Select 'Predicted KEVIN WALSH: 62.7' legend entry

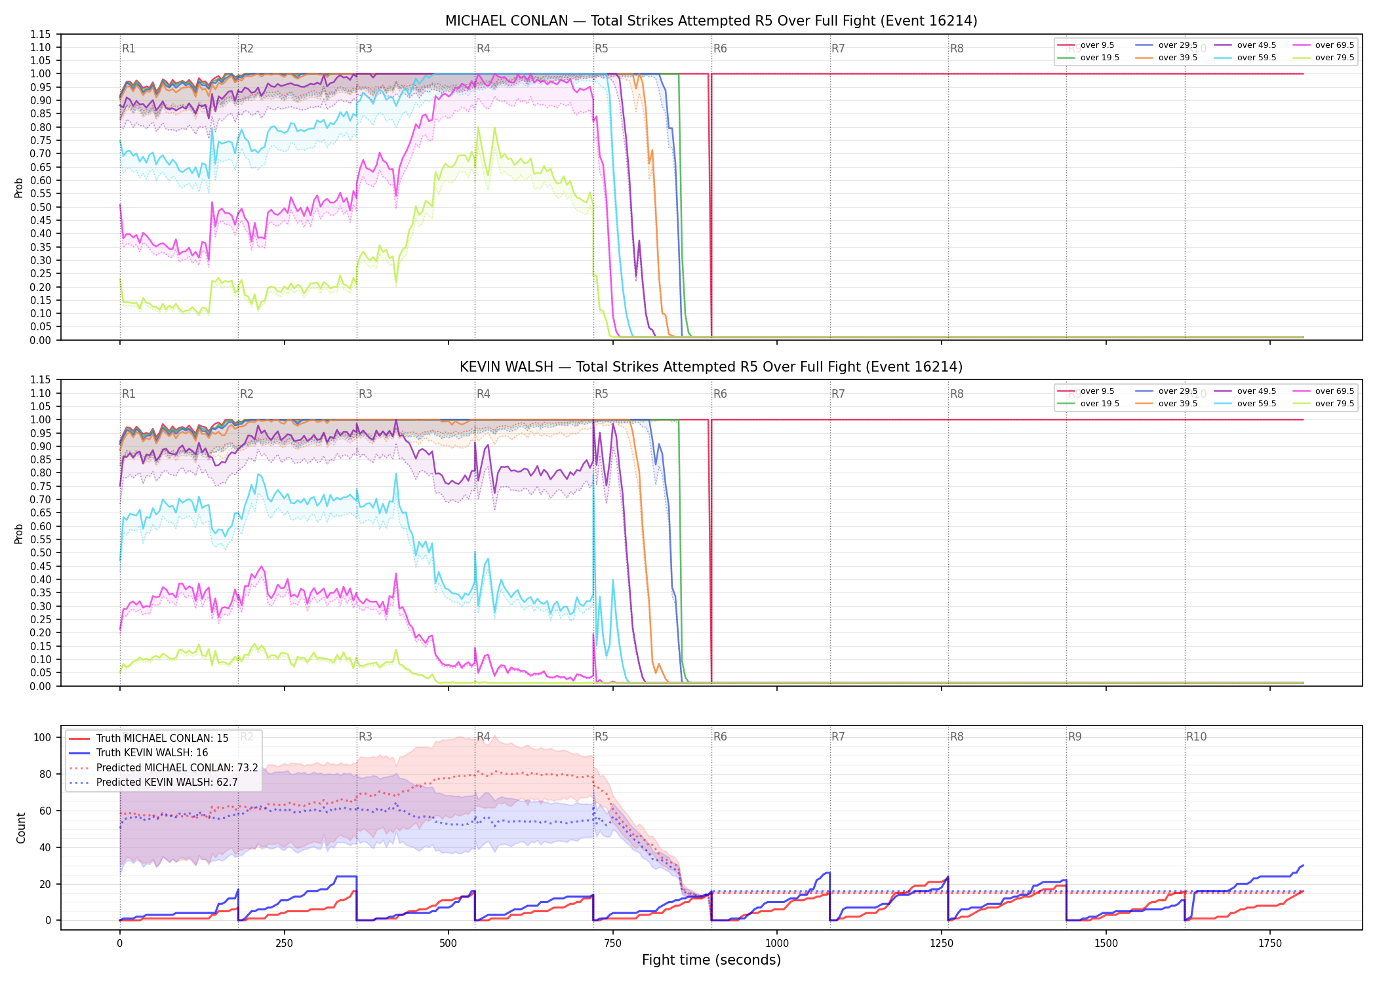(153, 782)
